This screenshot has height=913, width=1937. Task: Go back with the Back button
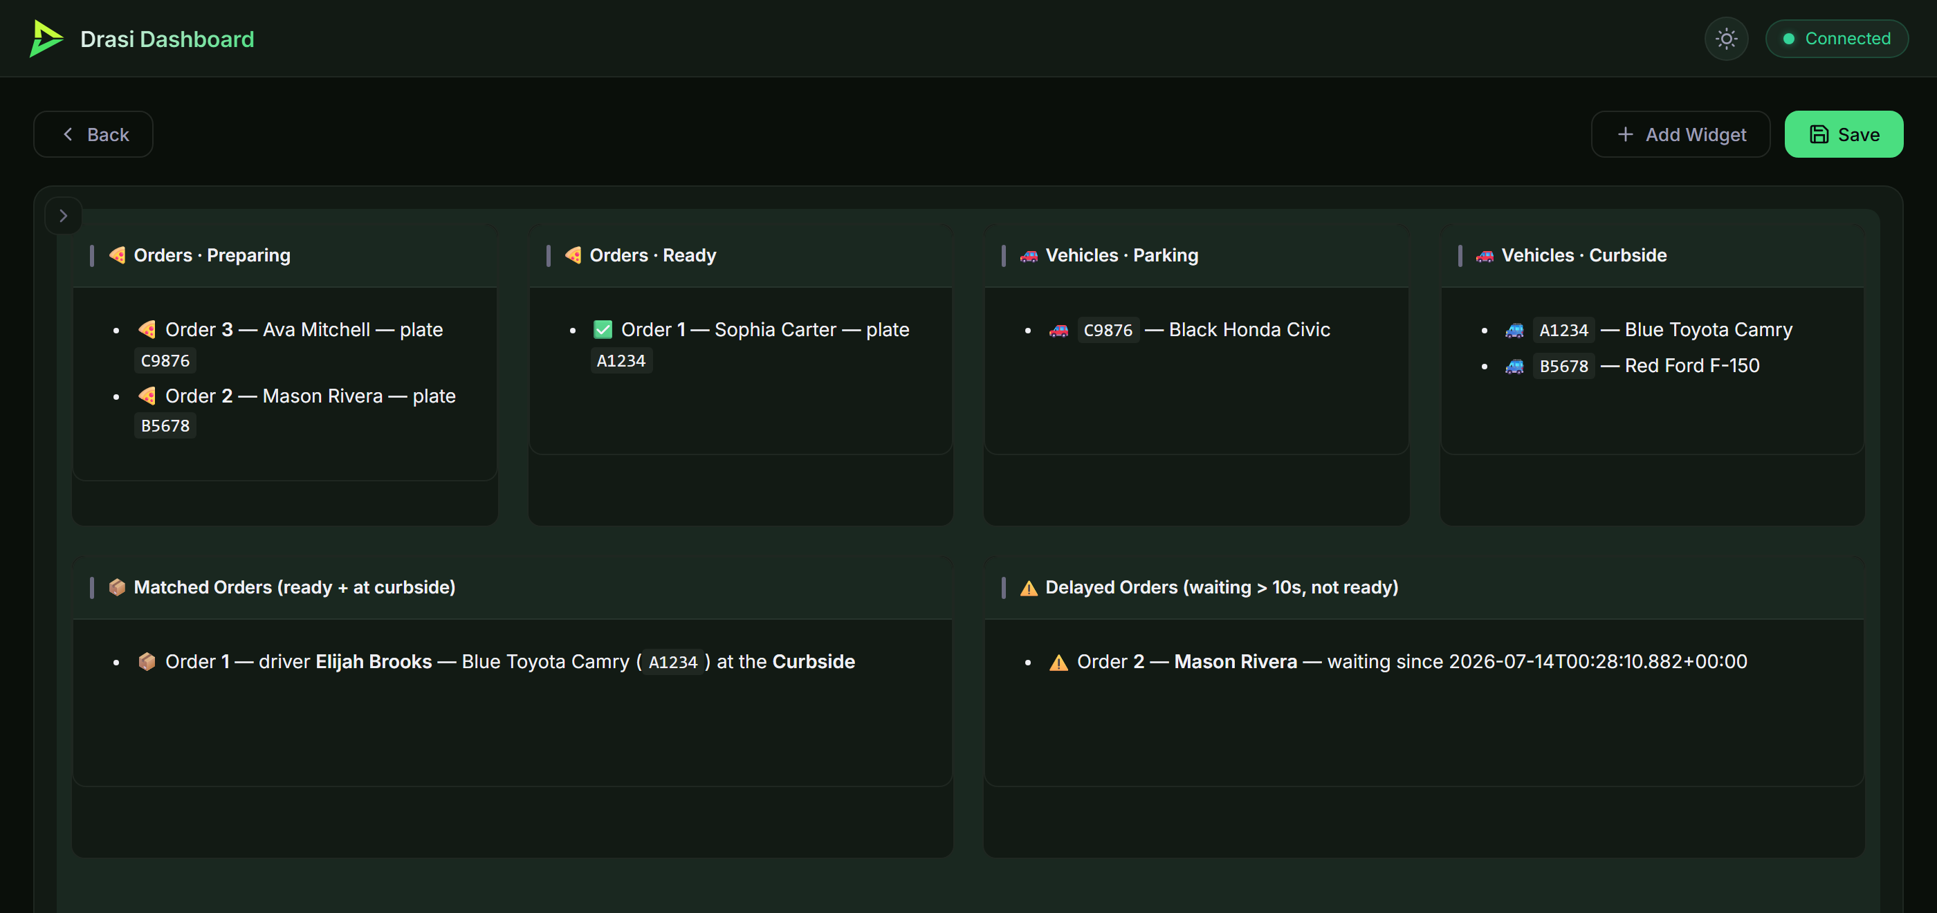93,135
